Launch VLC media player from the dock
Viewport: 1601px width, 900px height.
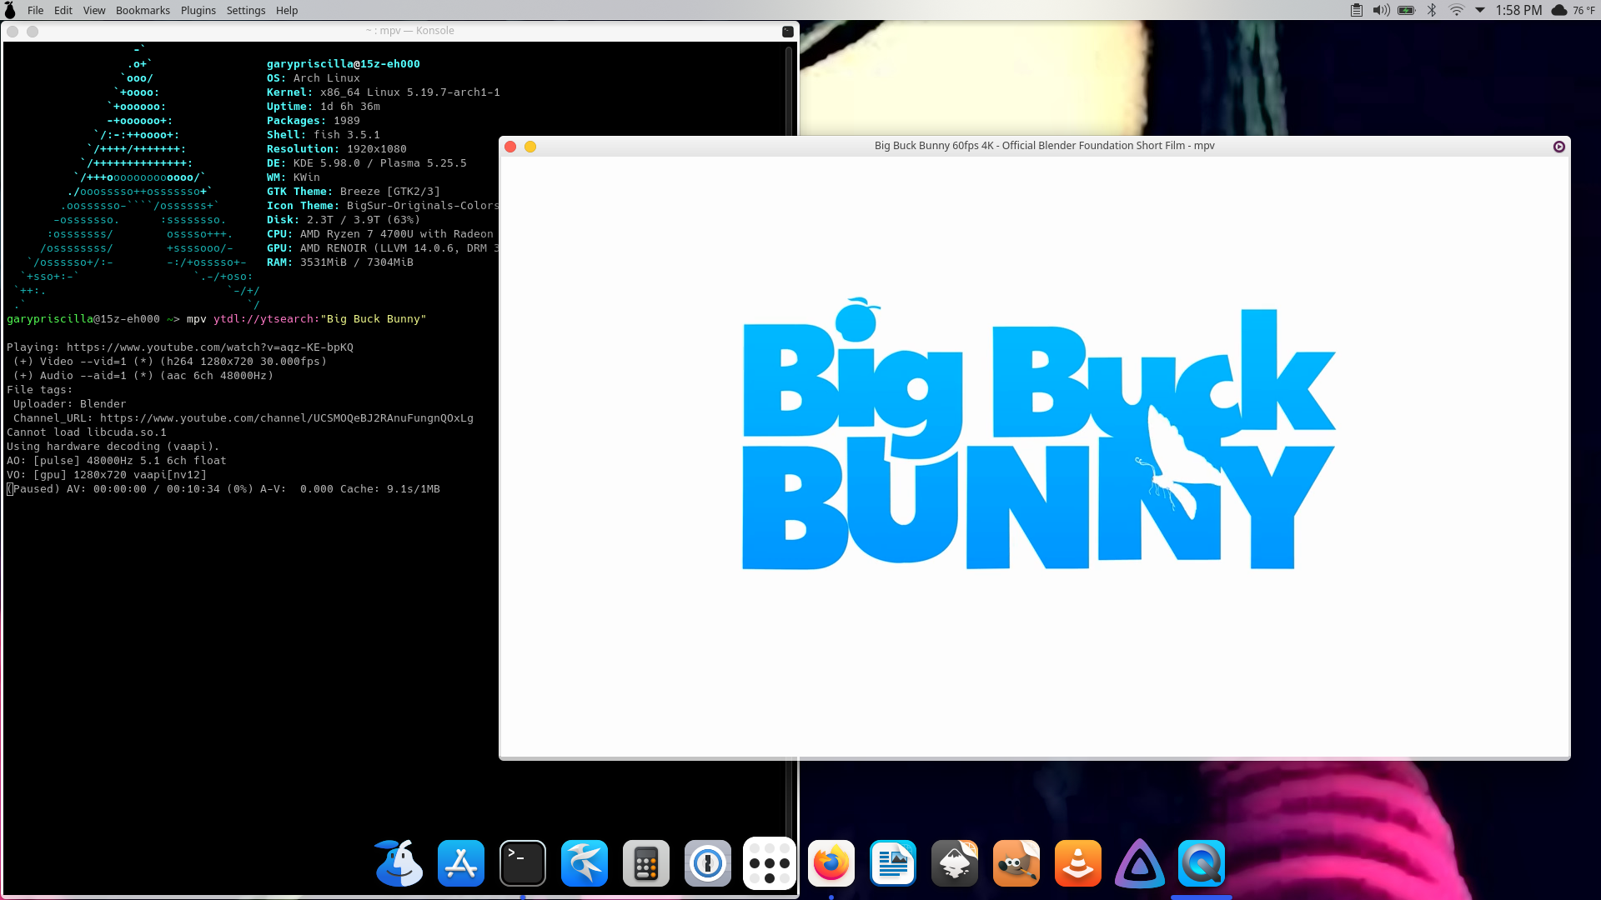point(1078,863)
